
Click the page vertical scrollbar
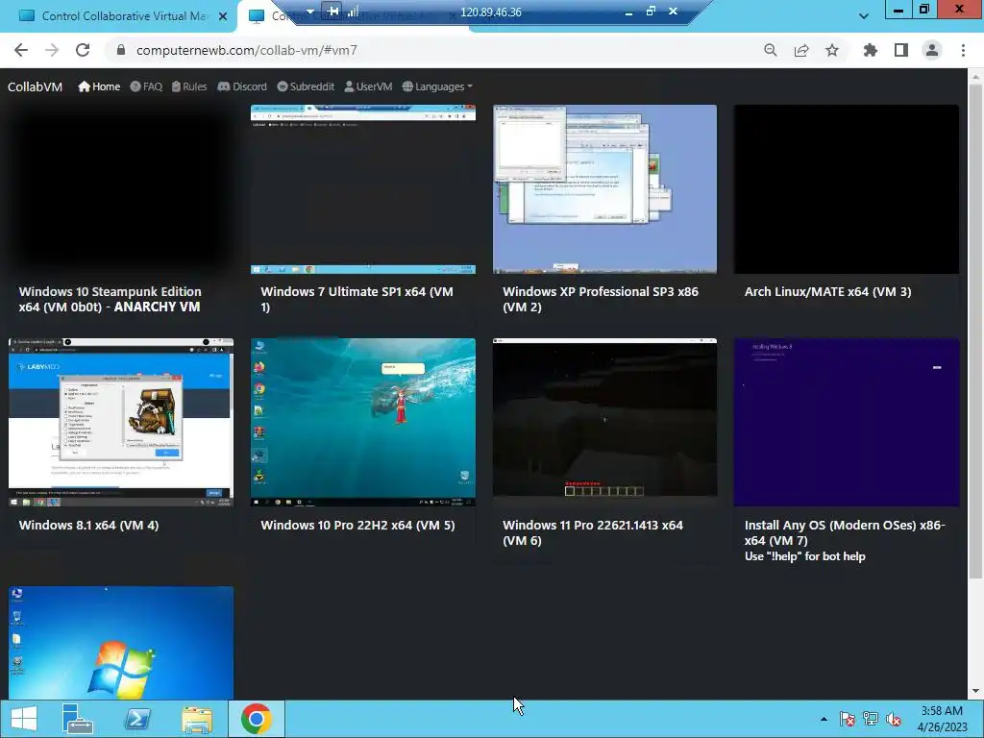point(975,332)
